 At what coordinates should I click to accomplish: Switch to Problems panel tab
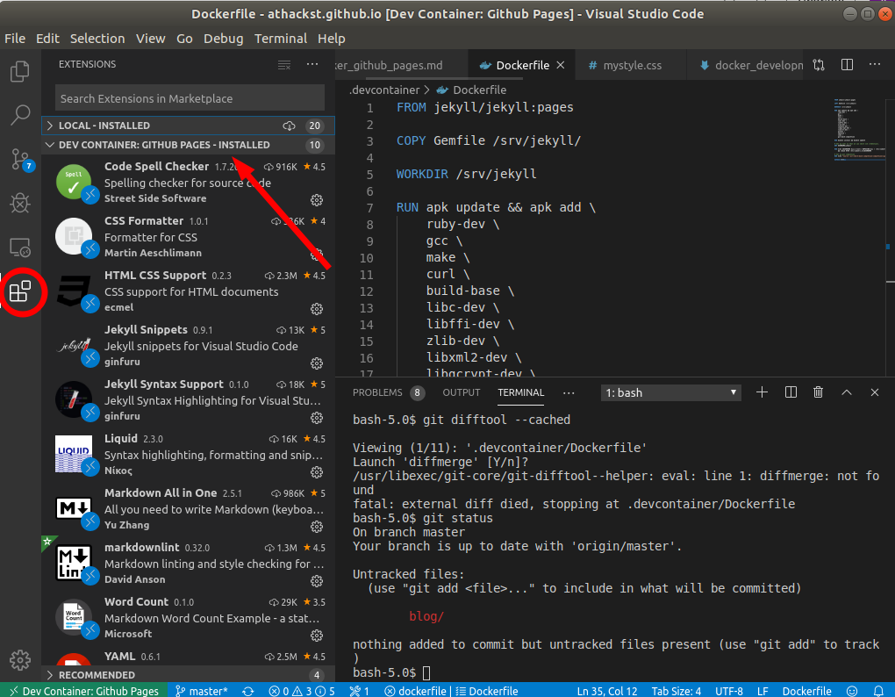coord(387,392)
